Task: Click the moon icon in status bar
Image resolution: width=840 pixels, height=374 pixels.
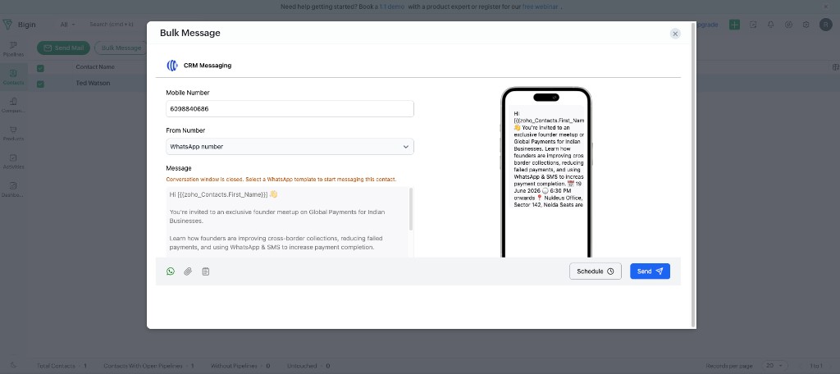Action: coord(13,365)
